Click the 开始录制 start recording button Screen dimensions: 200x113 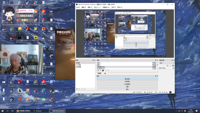point(127,81)
